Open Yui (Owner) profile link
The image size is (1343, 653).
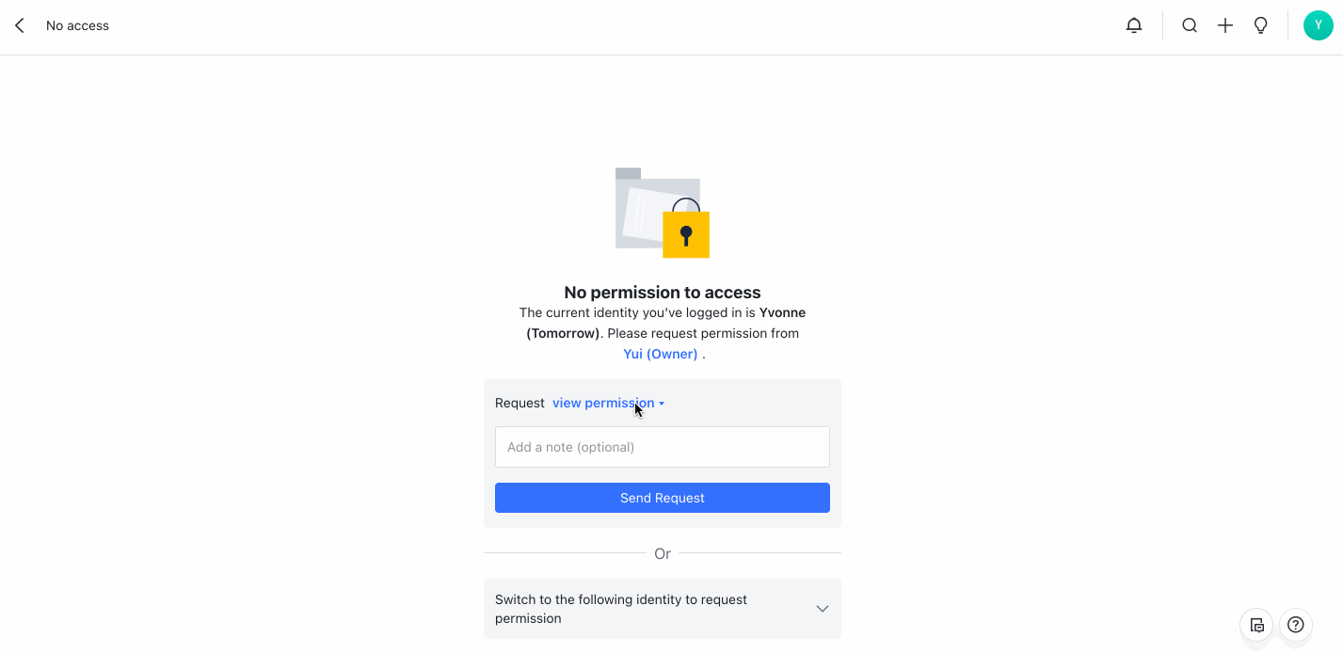pyautogui.click(x=660, y=353)
